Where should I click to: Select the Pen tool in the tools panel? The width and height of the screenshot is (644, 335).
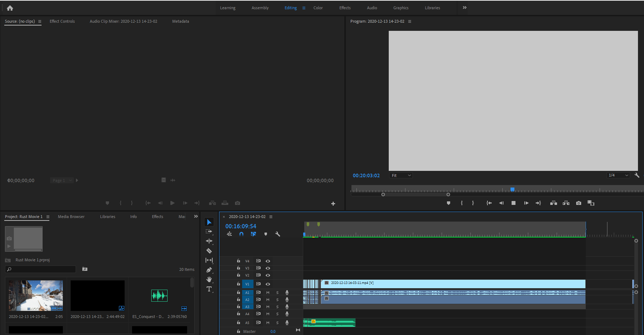coord(209,269)
